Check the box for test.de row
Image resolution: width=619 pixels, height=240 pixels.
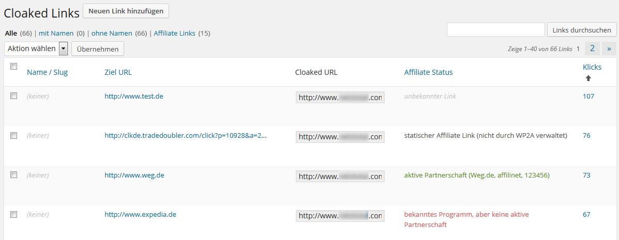pos(14,96)
